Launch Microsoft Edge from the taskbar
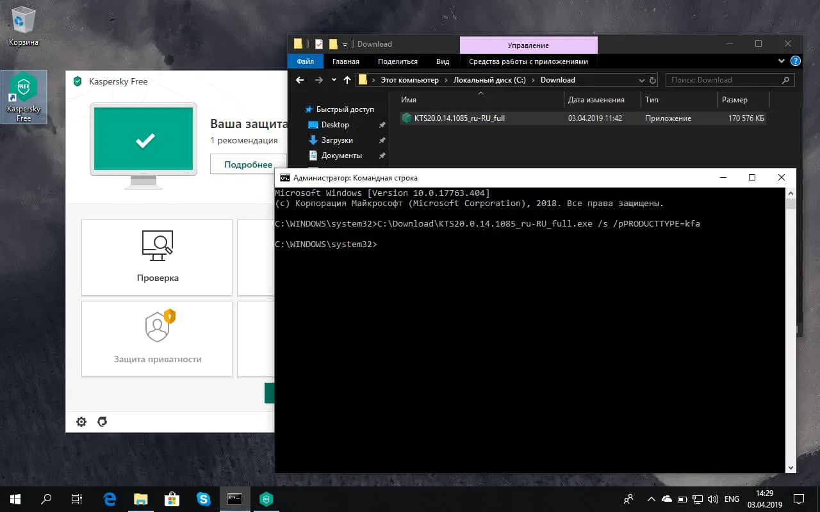Image resolution: width=820 pixels, height=512 pixels. pyautogui.click(x=110, y=499)
